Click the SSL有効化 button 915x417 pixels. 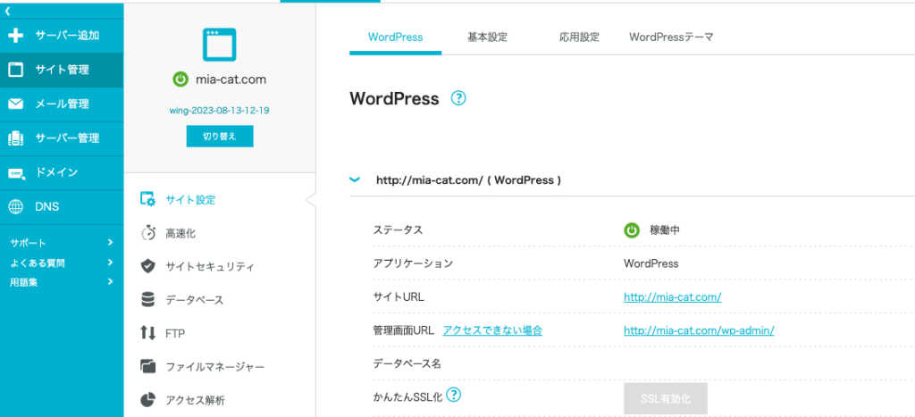pyautogui.click(x=665, y=399)
